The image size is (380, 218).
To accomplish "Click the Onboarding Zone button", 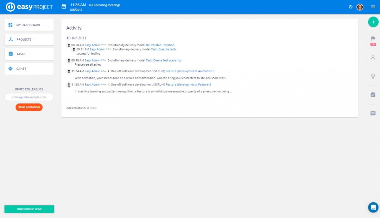I will click(29, 209).
